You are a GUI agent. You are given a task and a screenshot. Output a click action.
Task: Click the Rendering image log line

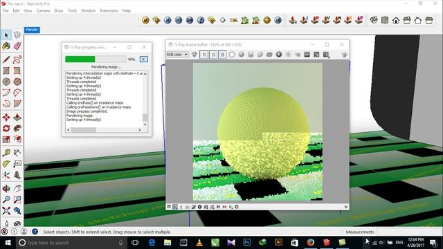click(x=80, y=116)
